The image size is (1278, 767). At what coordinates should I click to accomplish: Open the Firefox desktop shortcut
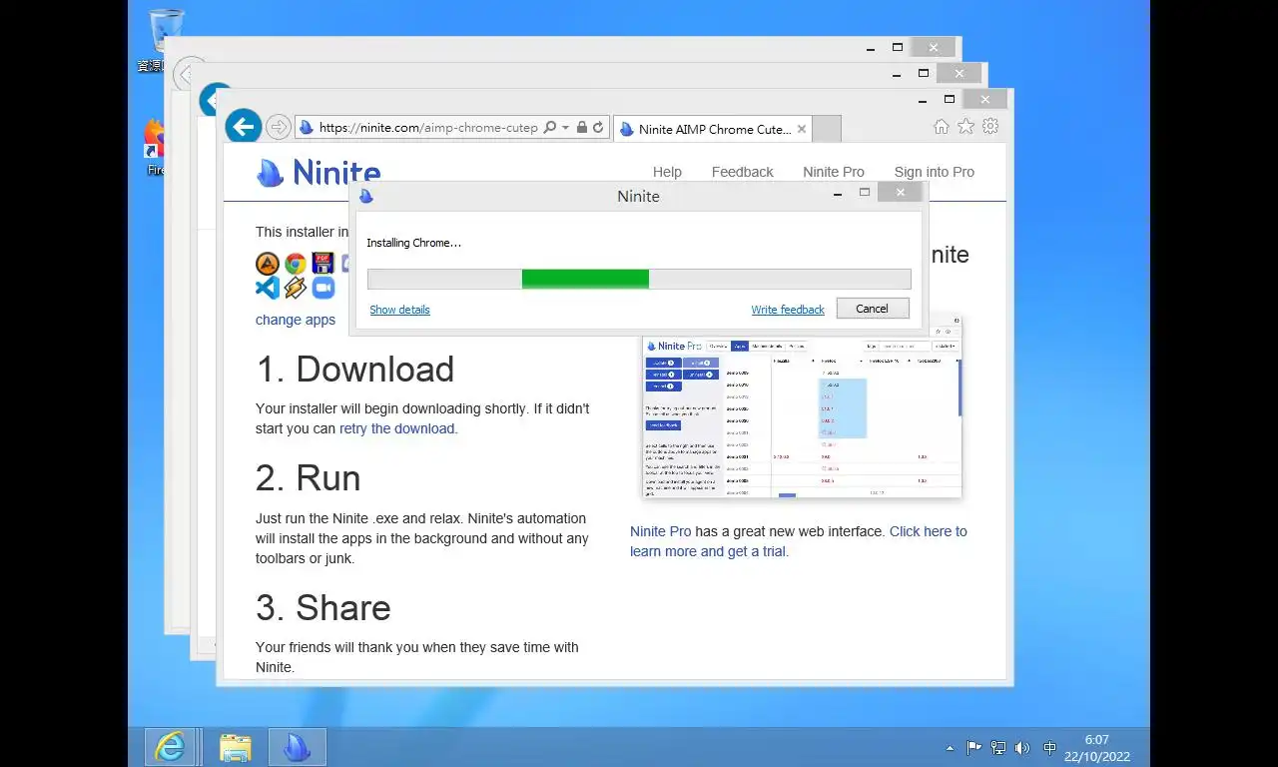pos(155,147)
